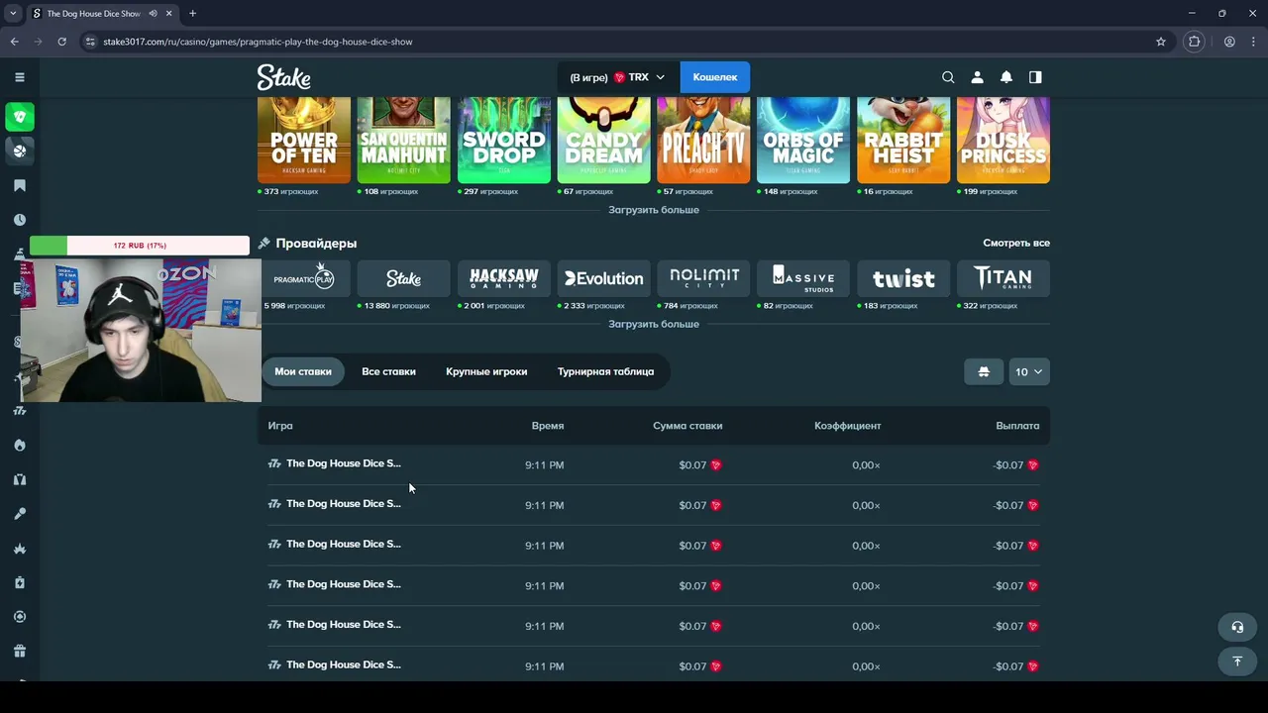Screen dimensions: 1268x713
Task: Click Загрузить больше under the game thumbnails
Action: 654,210
